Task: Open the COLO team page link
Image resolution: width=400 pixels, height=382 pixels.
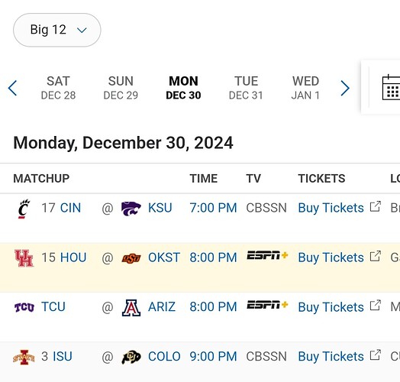Action: [x=164, y=356]
